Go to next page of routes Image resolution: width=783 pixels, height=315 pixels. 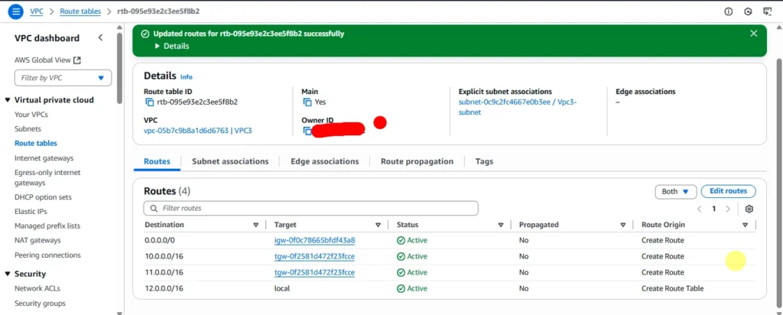(x=728, y=209)
